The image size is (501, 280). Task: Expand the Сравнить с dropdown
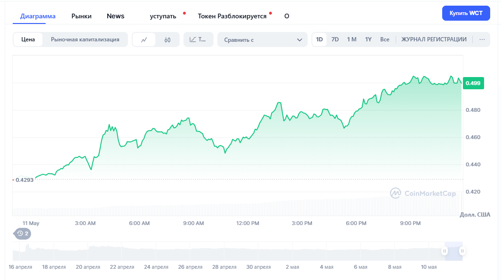[262, 40]
